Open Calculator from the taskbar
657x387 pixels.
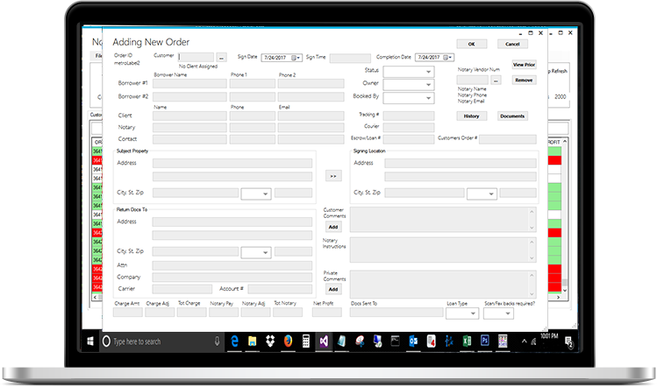tap(307, 340)
